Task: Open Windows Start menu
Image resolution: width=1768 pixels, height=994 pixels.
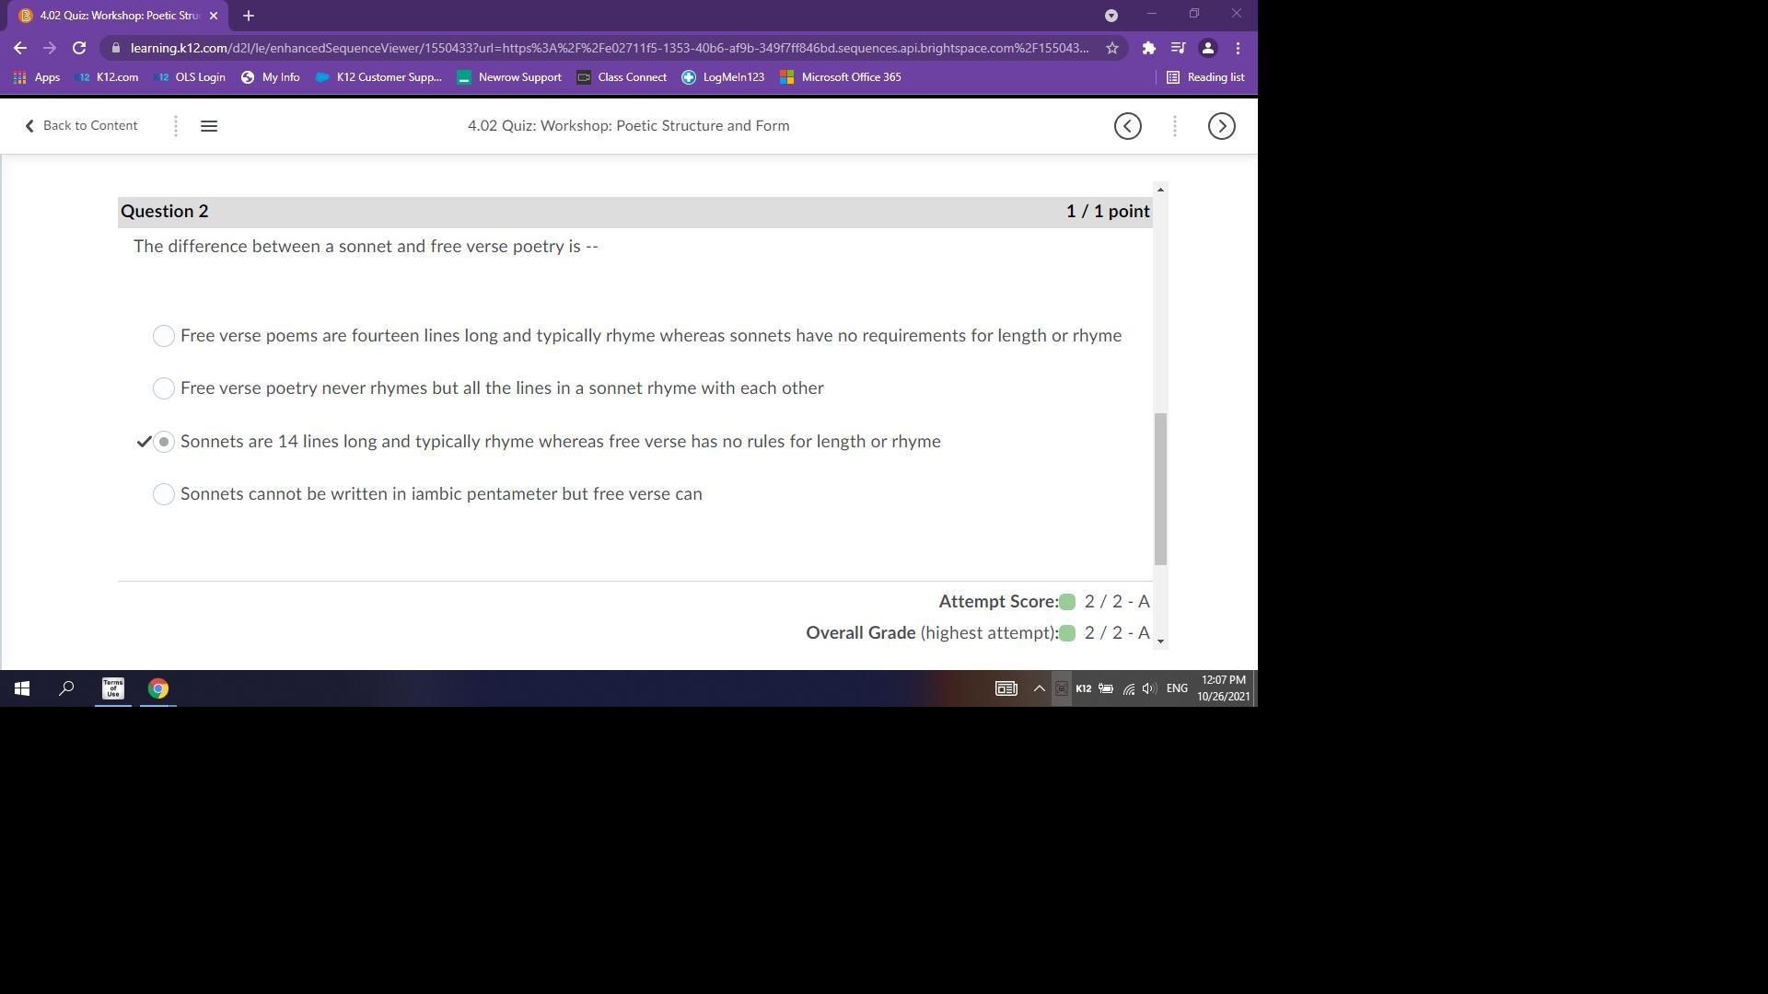Action: pos(22,688)
